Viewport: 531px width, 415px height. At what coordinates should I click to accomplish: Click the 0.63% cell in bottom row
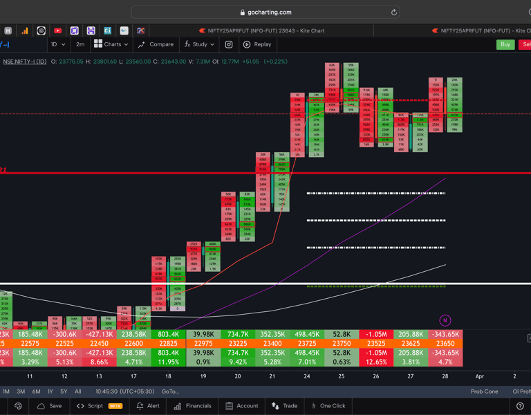click(x=342, y=362)
